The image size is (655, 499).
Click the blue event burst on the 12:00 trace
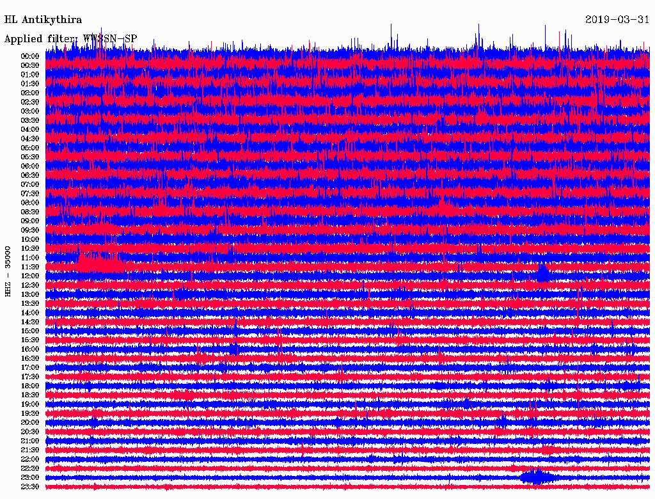pyautogui.click(x=542, y=273)
